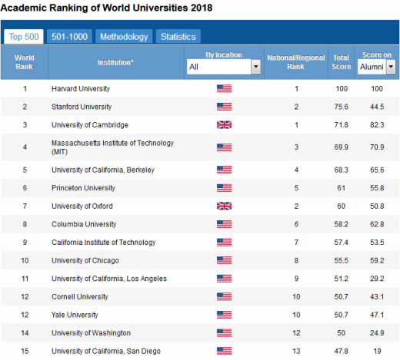This screenshot has width=400, height=360.
Task: Click the US flag in Princeton University row
Action: coord(224,188)
